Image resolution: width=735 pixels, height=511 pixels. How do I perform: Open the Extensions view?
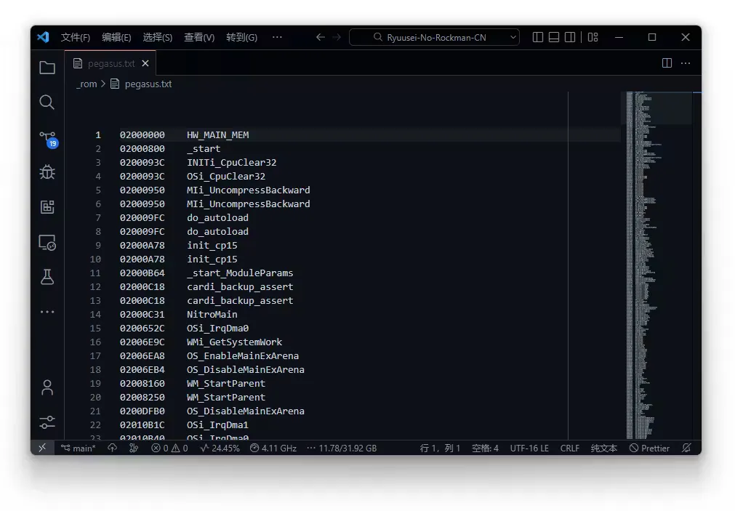(x=47, y=207)
